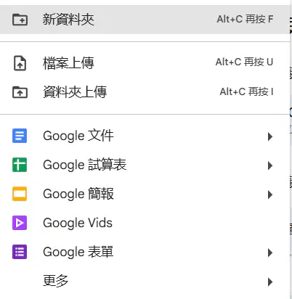The image size is (292, 299).
Task: Choose 檔案上傳 from the menu
Action: coord(145,63)
